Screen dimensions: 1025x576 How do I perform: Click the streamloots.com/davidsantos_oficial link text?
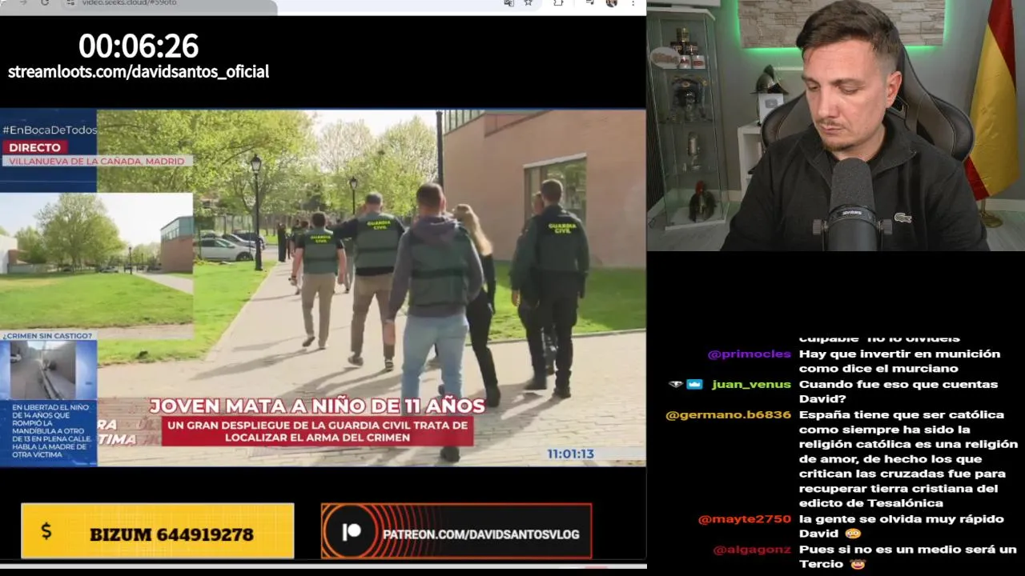point(139,71)
